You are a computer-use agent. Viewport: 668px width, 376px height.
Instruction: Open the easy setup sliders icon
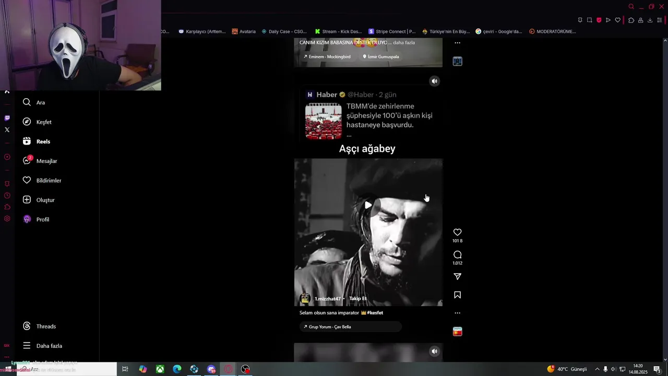coord(660,20)
